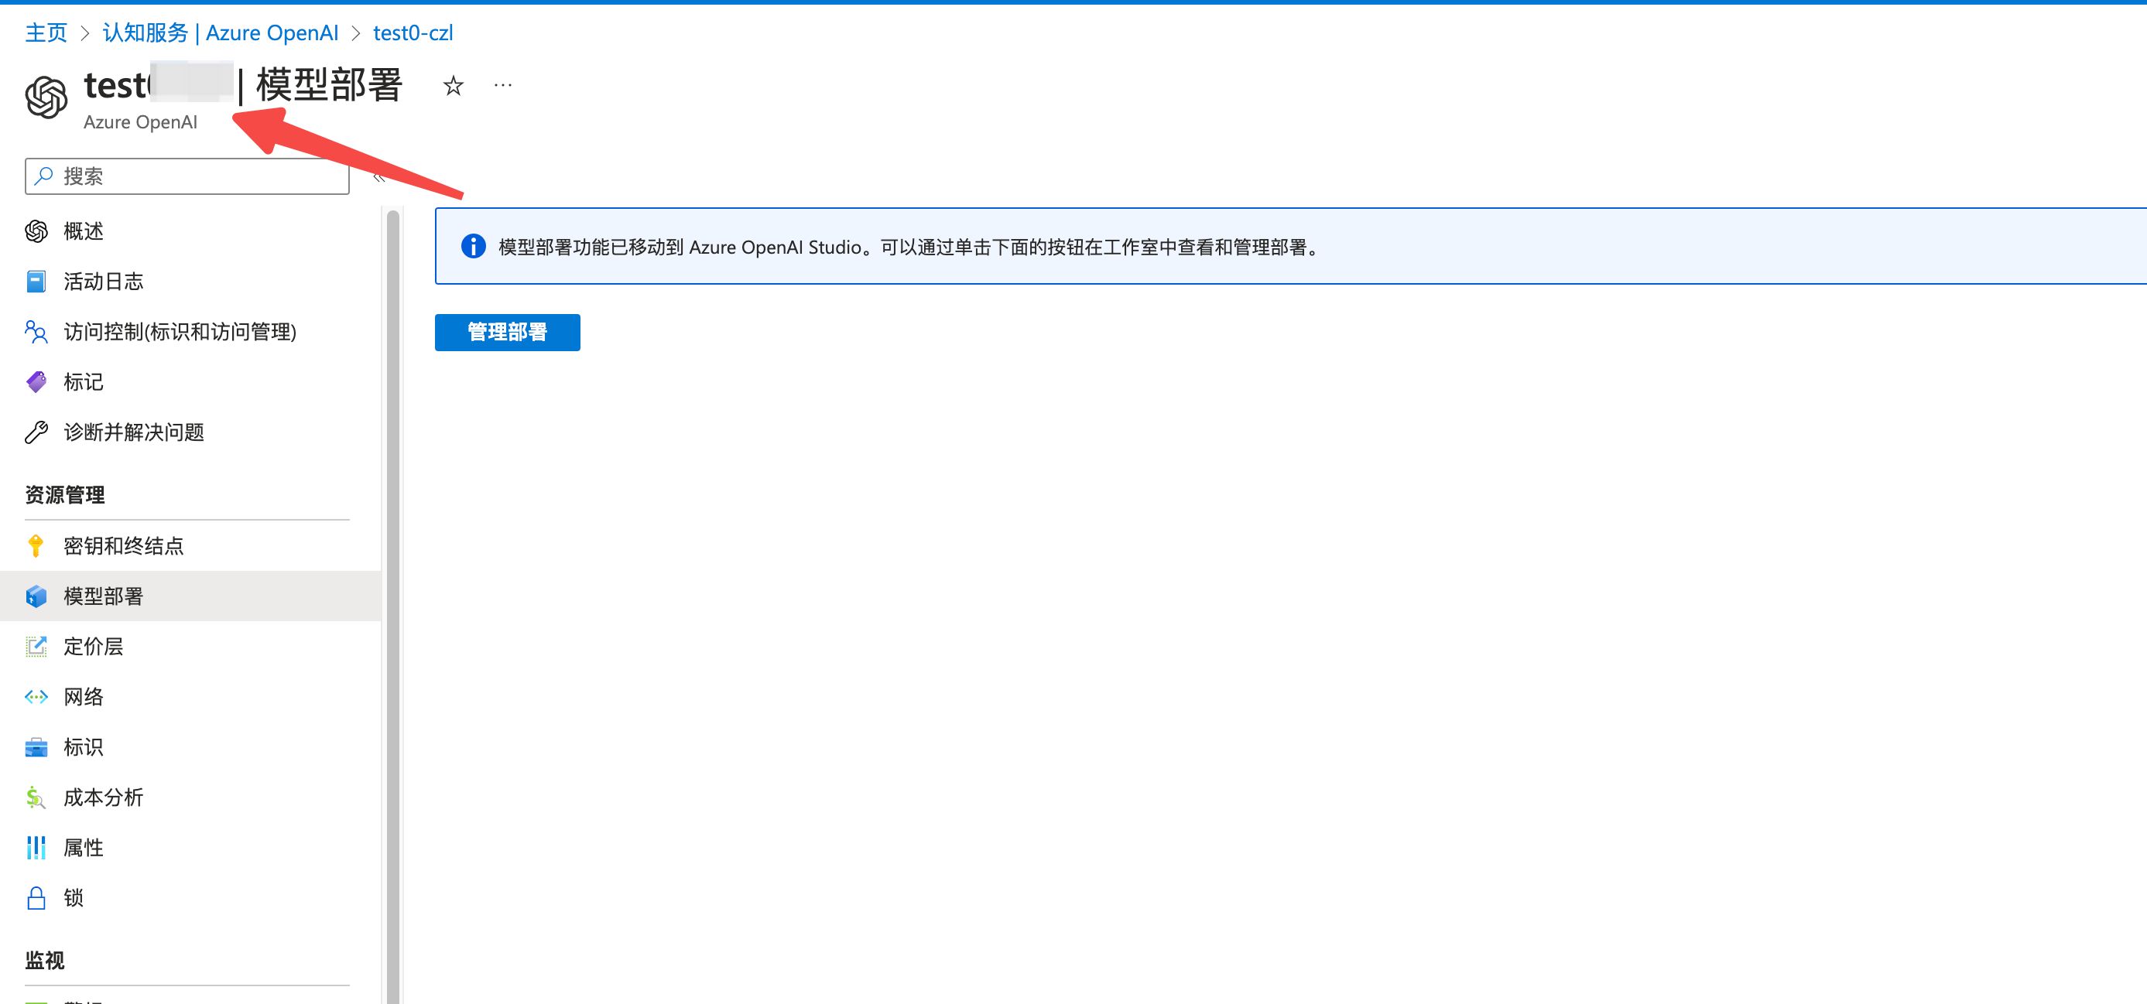Click the Azure OpenAI resource logo
Viewport: 2147px width, 1004px height.
point(46,97)
